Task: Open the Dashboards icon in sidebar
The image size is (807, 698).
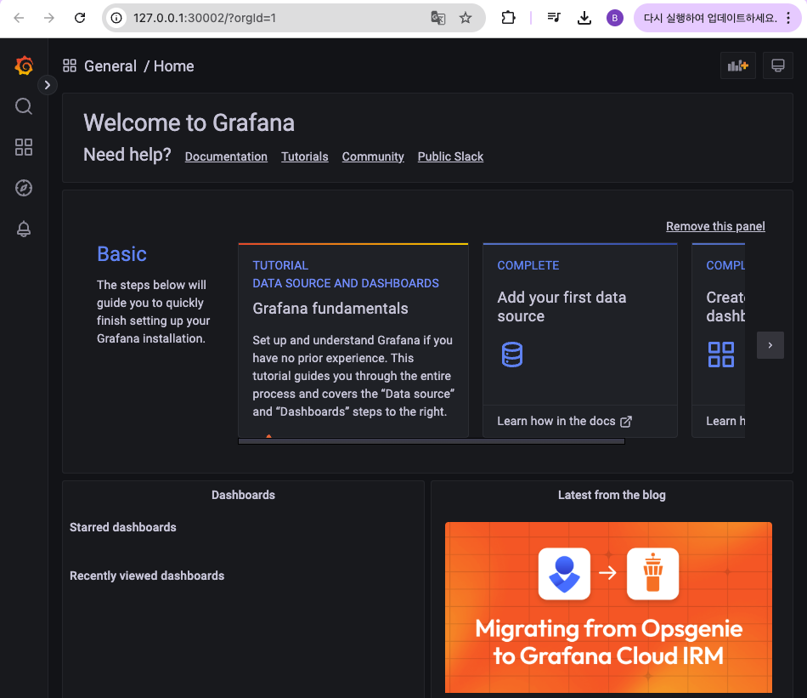Action: (24, 147)
